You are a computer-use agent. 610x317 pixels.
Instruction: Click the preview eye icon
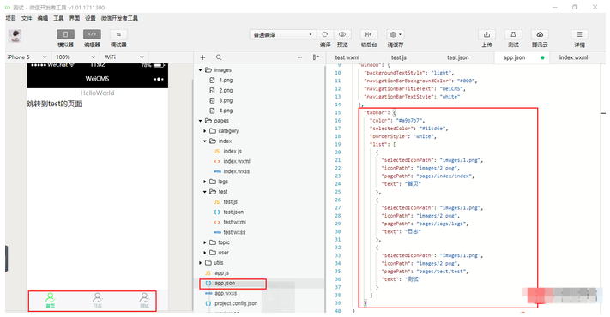click(342, 34)
